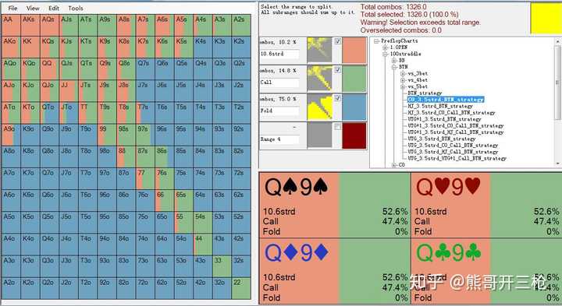The width and height of the screenshot is (562, 306).
Task: Select UTG_3.5strd_BTN_strategy in the tree
Action: (442, 139)
